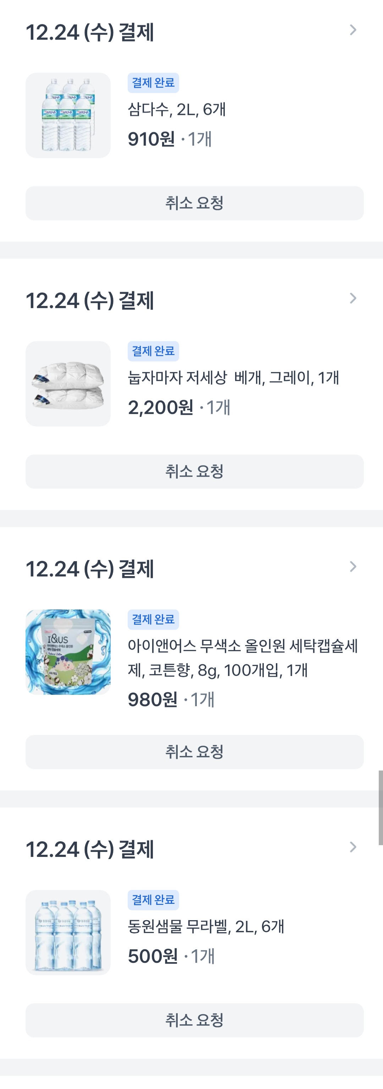The image size is (383, 1089).
Task: Open 아이앤어스 세탁캡슐세제 product title
Action: click(x=243, y=658)
